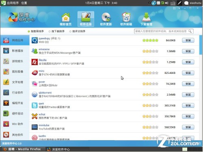
Task: Install qbittorrent with its 安装 button
Action: tap(188, 95)
